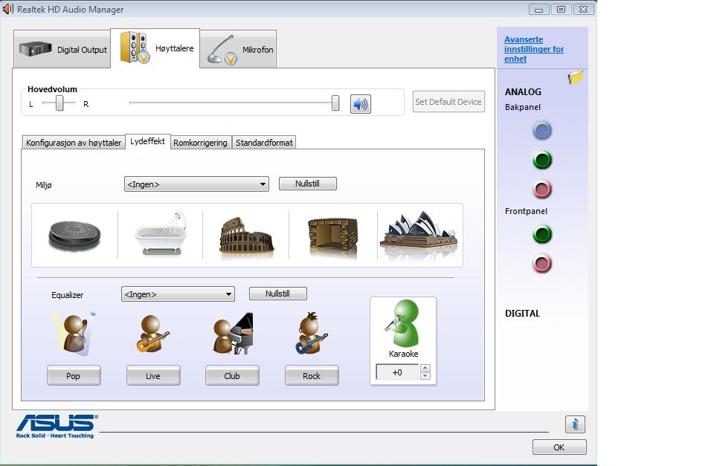The image size is (714, 466).
Task: Click the pink Bakpanel audio jack
Action: (542, 190)
